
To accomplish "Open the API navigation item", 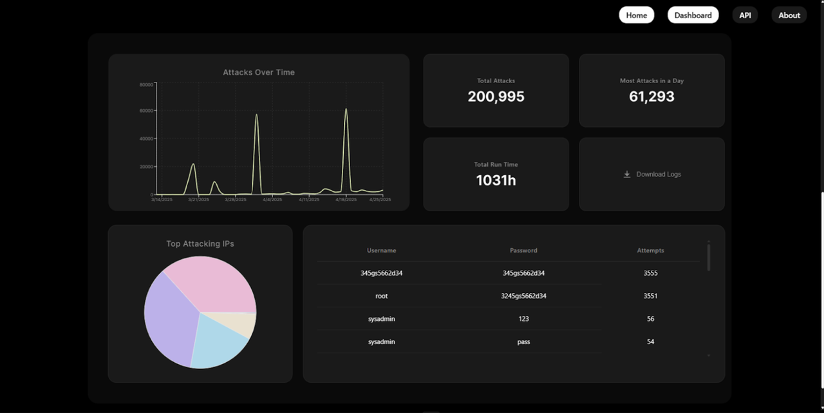I will (745, 15).
